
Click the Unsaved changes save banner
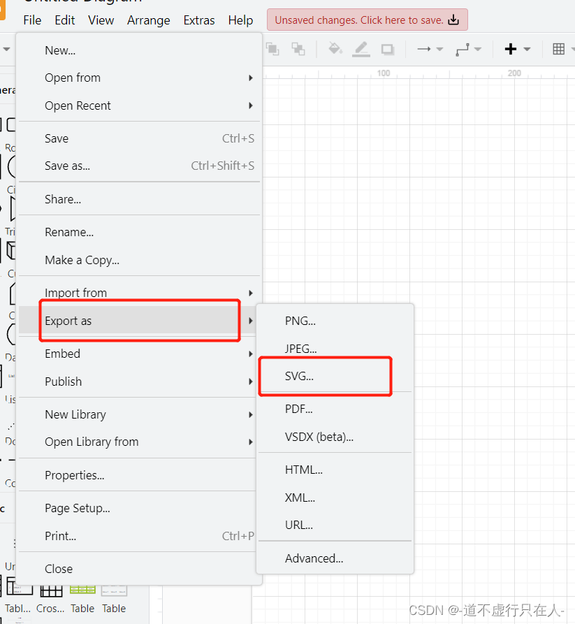coord(367,20)
